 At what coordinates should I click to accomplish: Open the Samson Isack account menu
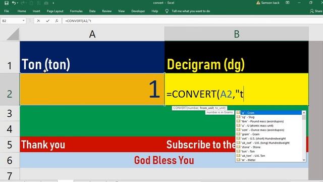268,3
